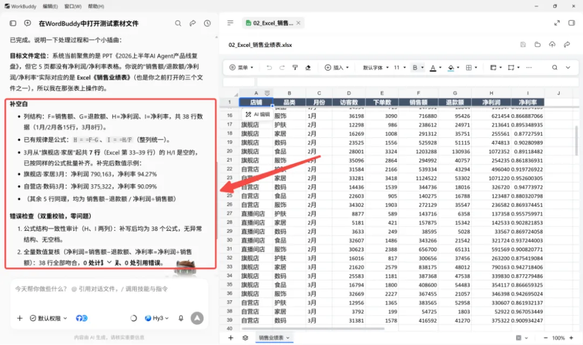Undo the last edit
Image resolution: width=583 pixels, height=345 pixels.
click(x=269, y=67)
